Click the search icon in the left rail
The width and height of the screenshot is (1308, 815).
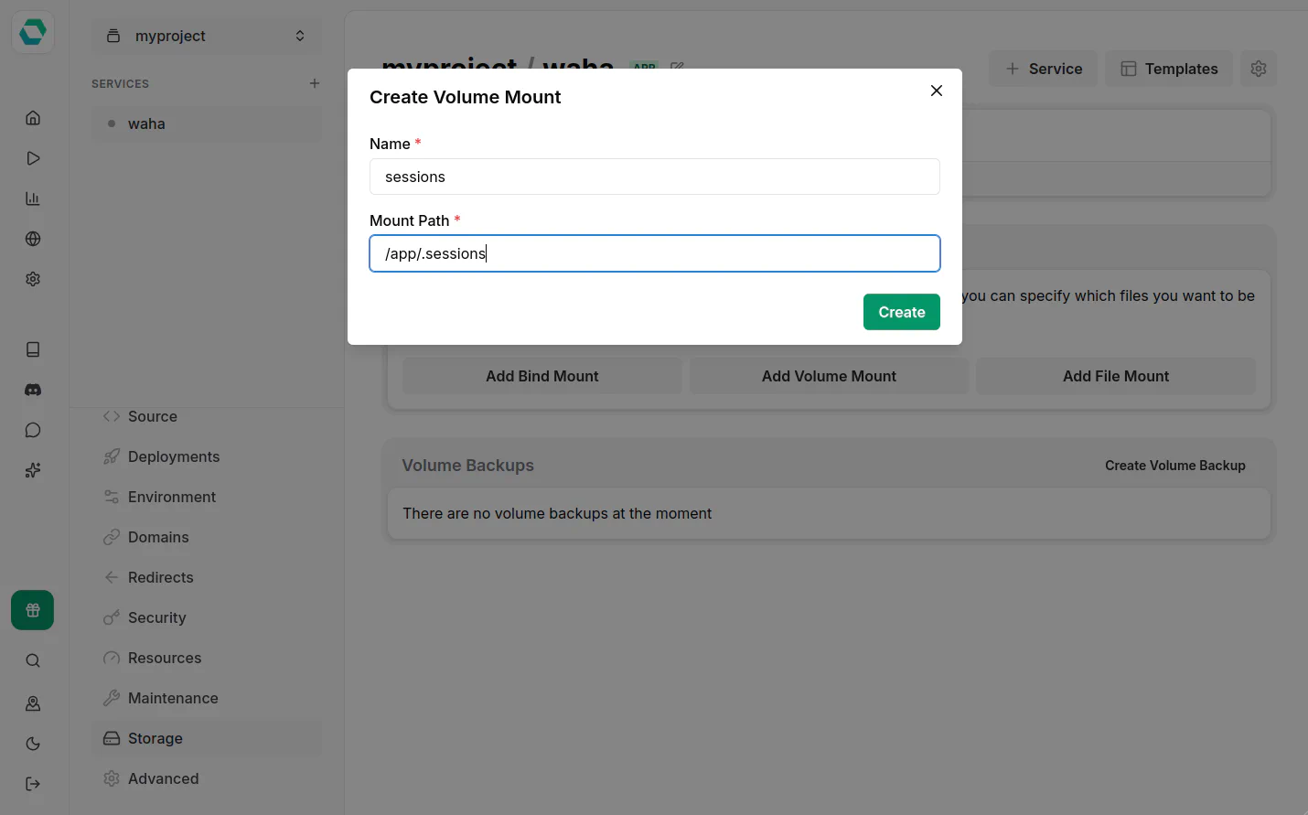(33, 660)
